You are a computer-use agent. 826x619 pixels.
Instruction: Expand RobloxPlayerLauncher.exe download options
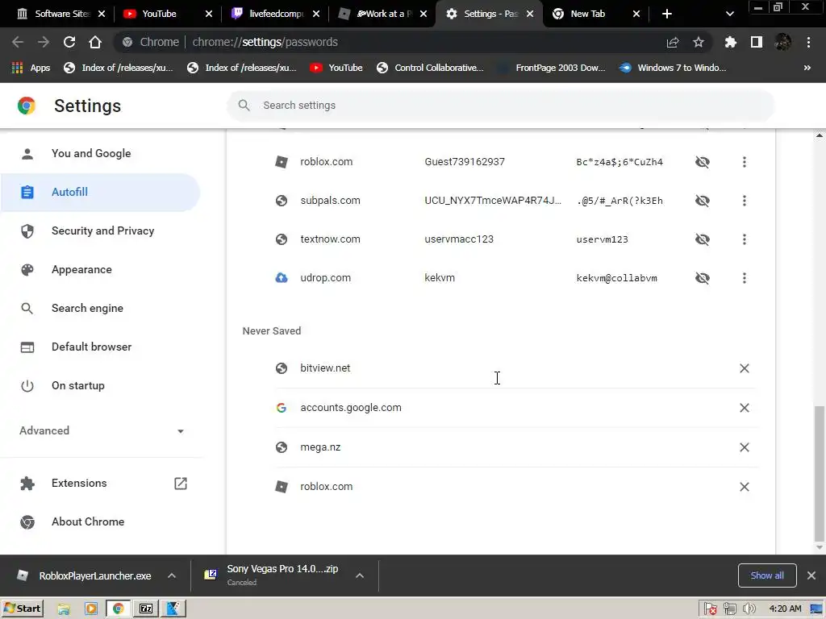(x=172, y=575)
